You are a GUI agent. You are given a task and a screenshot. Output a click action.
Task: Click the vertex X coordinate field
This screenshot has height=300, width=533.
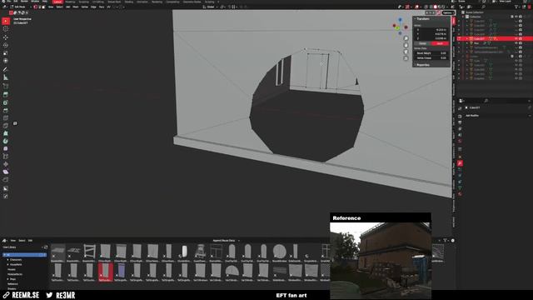point(431,30)
